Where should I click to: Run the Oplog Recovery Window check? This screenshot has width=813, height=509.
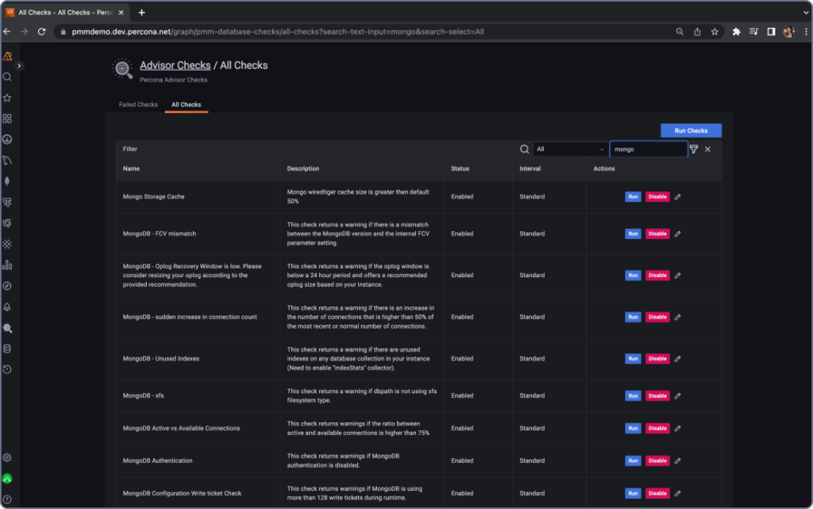point(633,276)
